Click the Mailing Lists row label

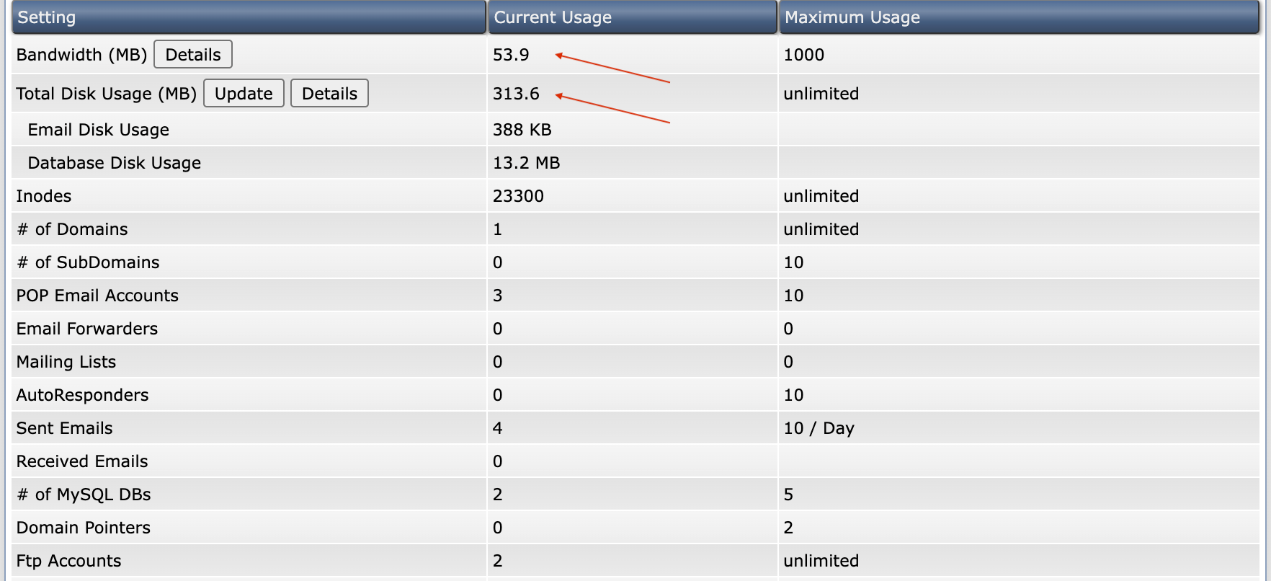coord(66,362)
